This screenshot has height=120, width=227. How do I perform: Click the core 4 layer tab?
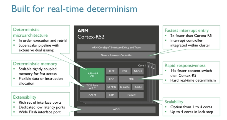(154, 68)
